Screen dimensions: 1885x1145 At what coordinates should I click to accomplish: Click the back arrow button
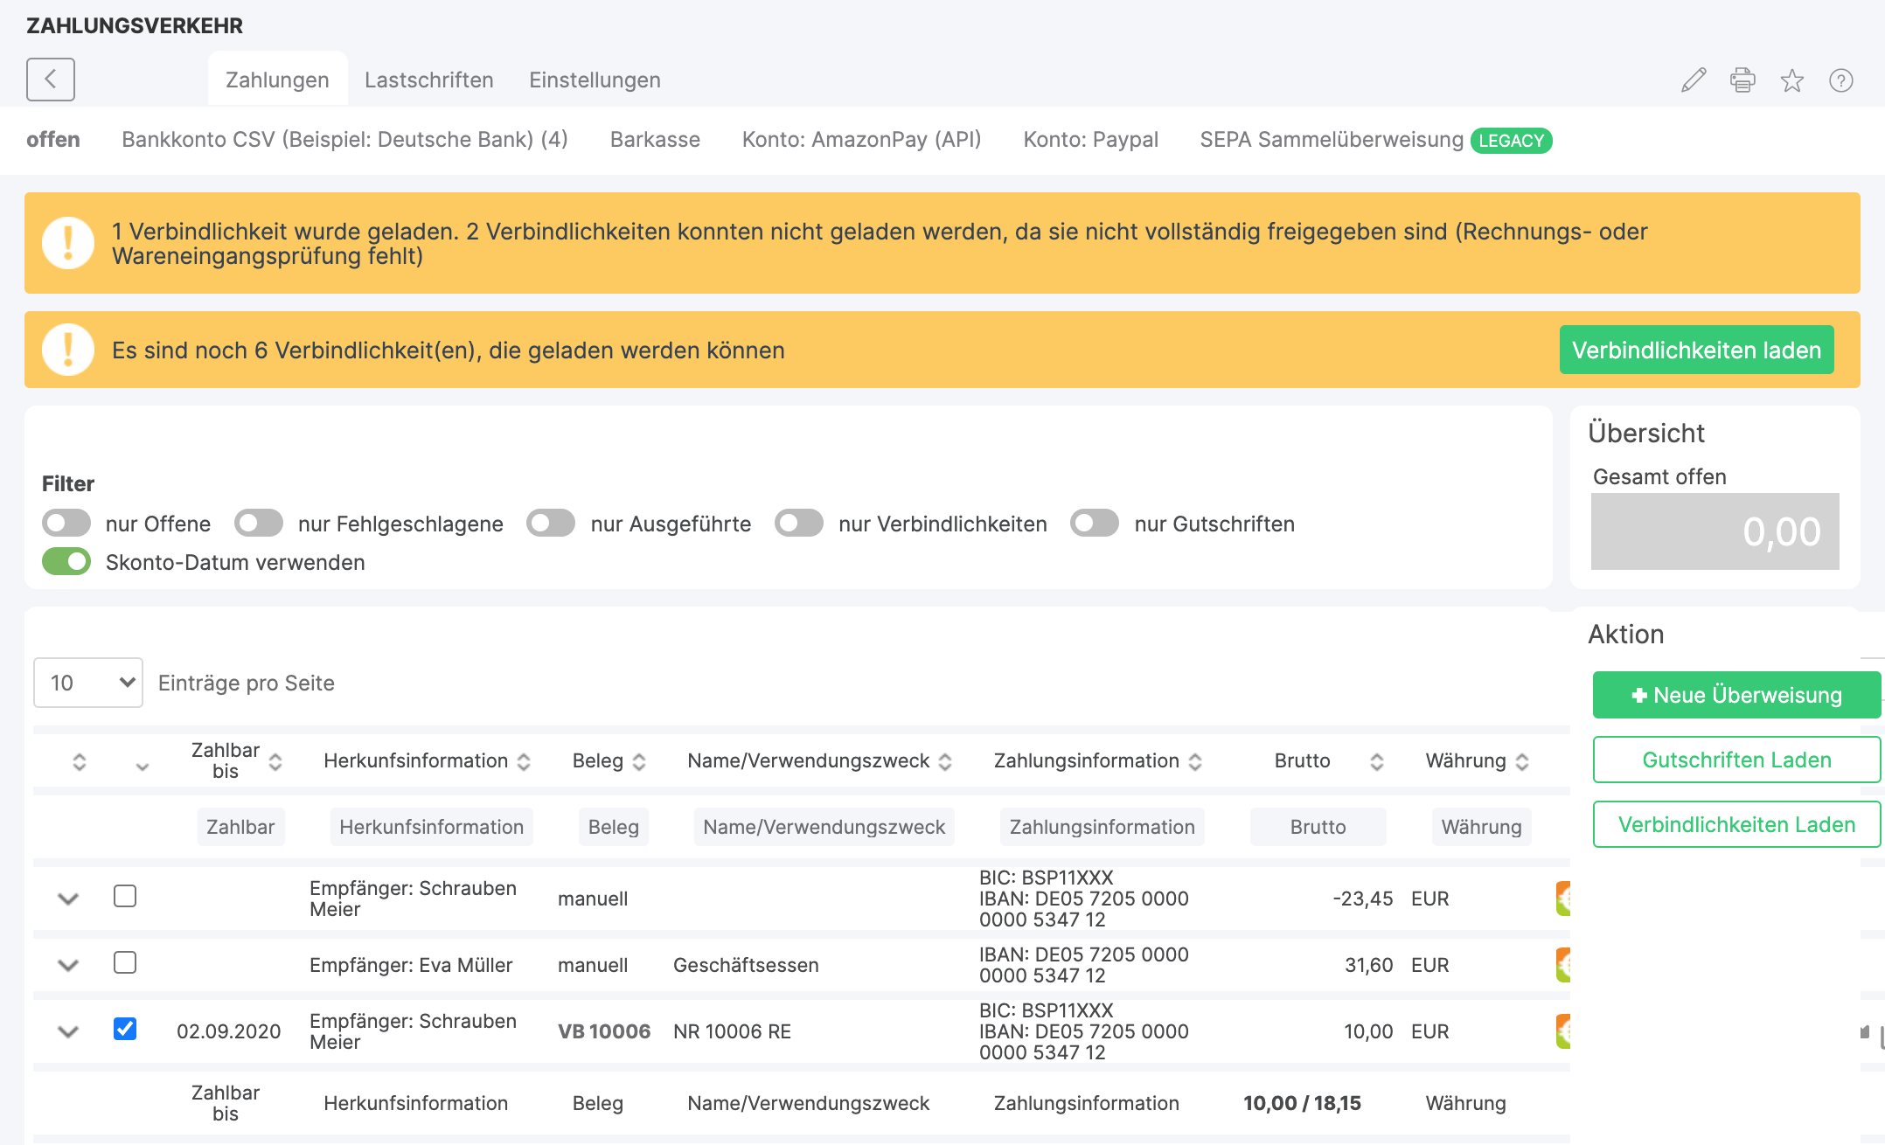pos(51,80)
